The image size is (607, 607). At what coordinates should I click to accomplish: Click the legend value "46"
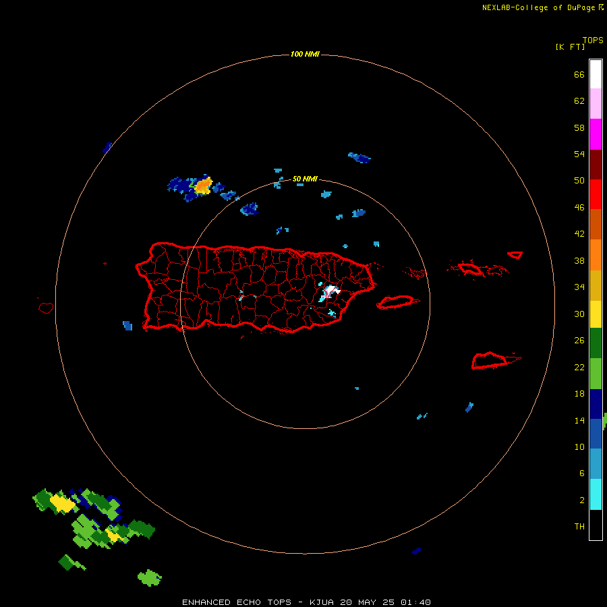pos(579,208)
